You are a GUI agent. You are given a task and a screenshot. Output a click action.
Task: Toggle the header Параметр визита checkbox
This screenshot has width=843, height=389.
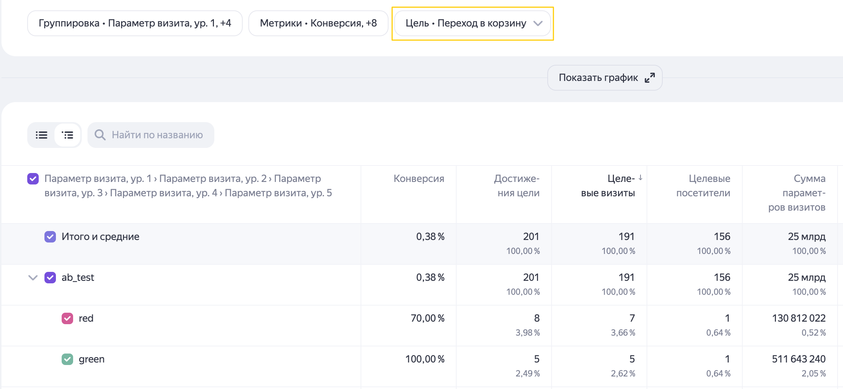pyautogui.click(x=33, y=178)
